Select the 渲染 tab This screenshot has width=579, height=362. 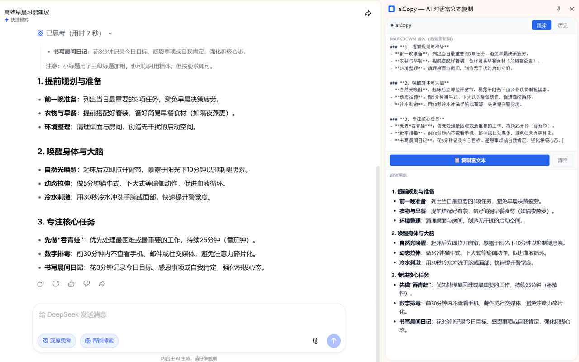(541, 25)
